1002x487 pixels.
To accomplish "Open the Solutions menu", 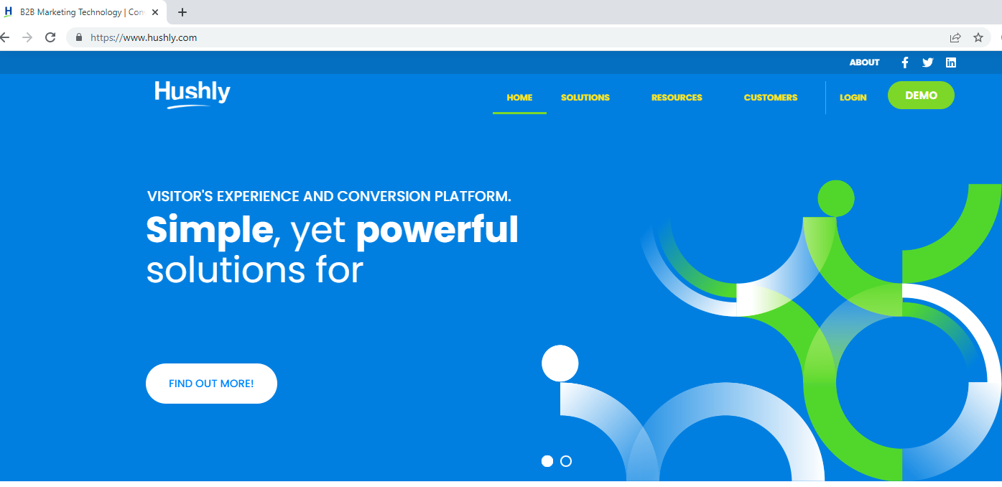I will pyautogui.click(x=585, y=98).
